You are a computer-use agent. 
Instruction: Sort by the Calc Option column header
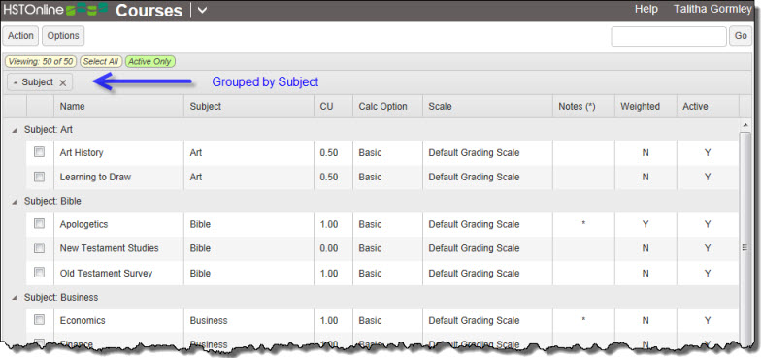tap(388, 107)
